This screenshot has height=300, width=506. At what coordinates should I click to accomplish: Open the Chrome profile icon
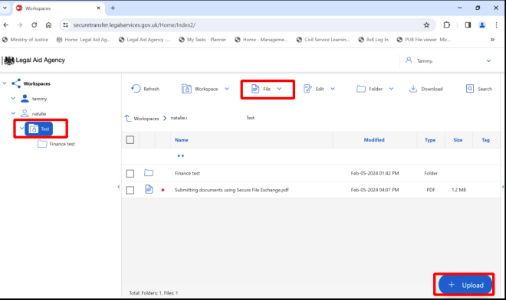482,24
